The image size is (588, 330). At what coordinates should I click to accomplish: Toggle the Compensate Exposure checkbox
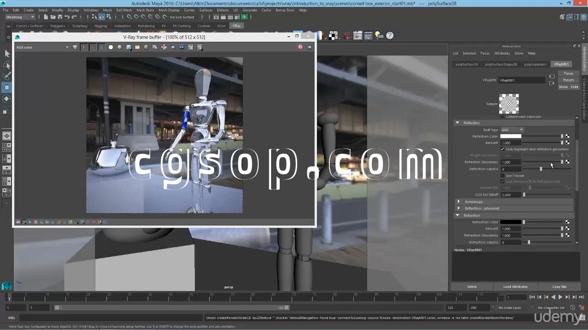pyautogui.click(x=503, y=117)
